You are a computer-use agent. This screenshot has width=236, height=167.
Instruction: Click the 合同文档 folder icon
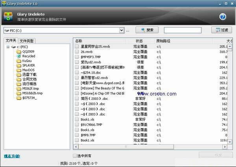pyautogui.click(x=19, y=79)
